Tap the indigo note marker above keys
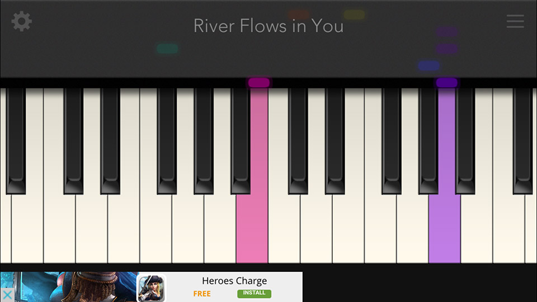Viewport: 537px width, 302px height. coord(446,83)
